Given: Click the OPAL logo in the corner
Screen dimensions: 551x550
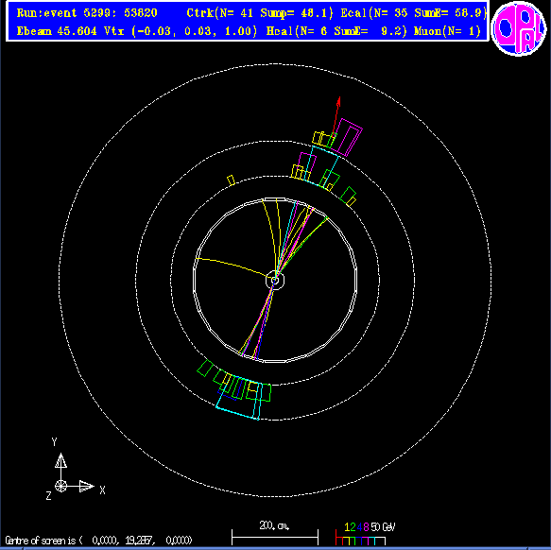Looking at the screenshot, I should point(519,28).
